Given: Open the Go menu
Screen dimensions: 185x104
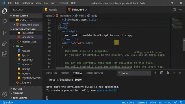Looking at the screenshot, I should tap(46, 3).
